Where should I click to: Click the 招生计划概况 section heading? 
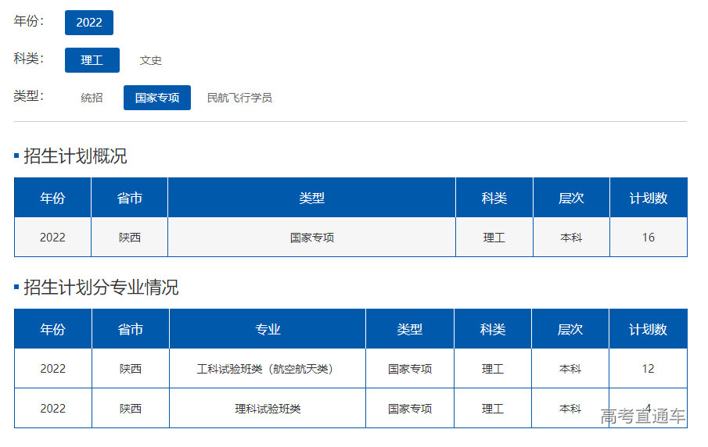pos(75,156)
